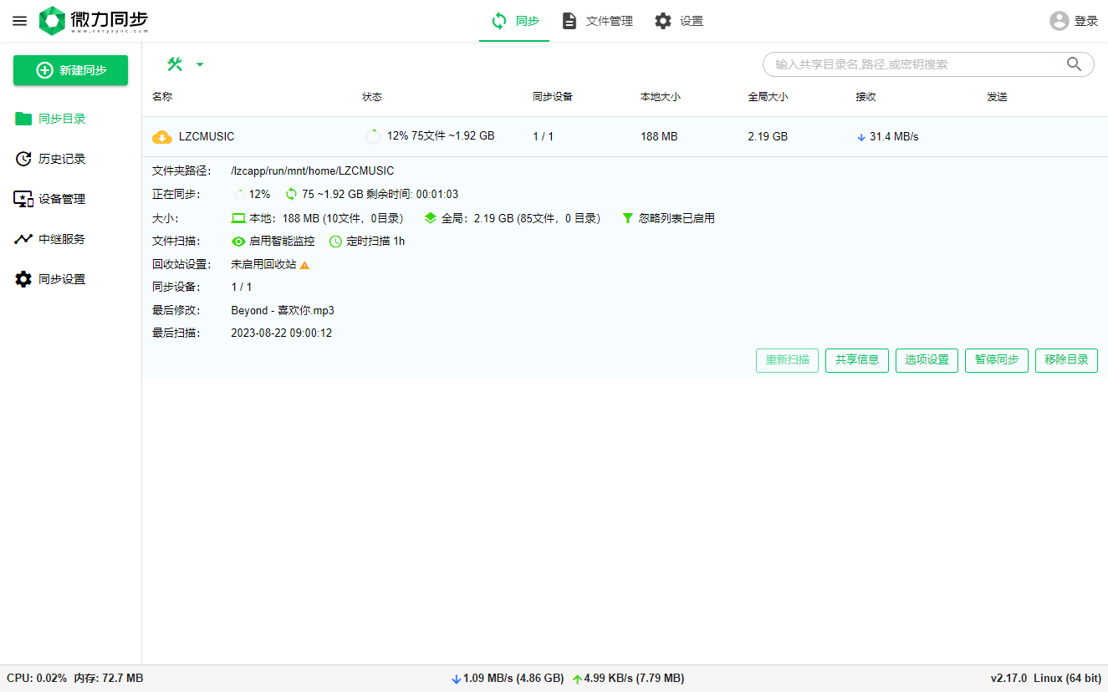
Task: Click the user avatar icon
Action: 1059,21
